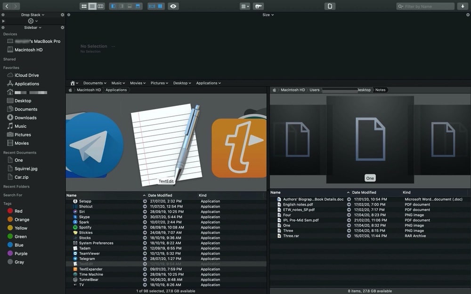The width and height of the screenshot is (471, 294).
Task: Open the Drop Stack gear settings icon
Action: pyautogui.click(x=3, y=15)
